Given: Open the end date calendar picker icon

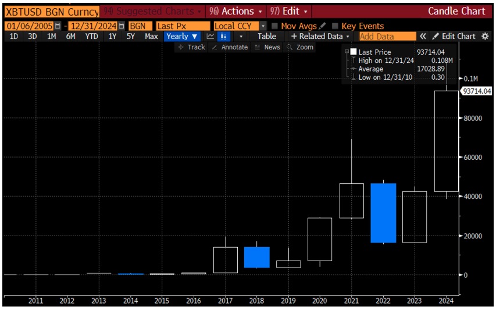Looking at the screenshot, I should [x=122, y=26].
